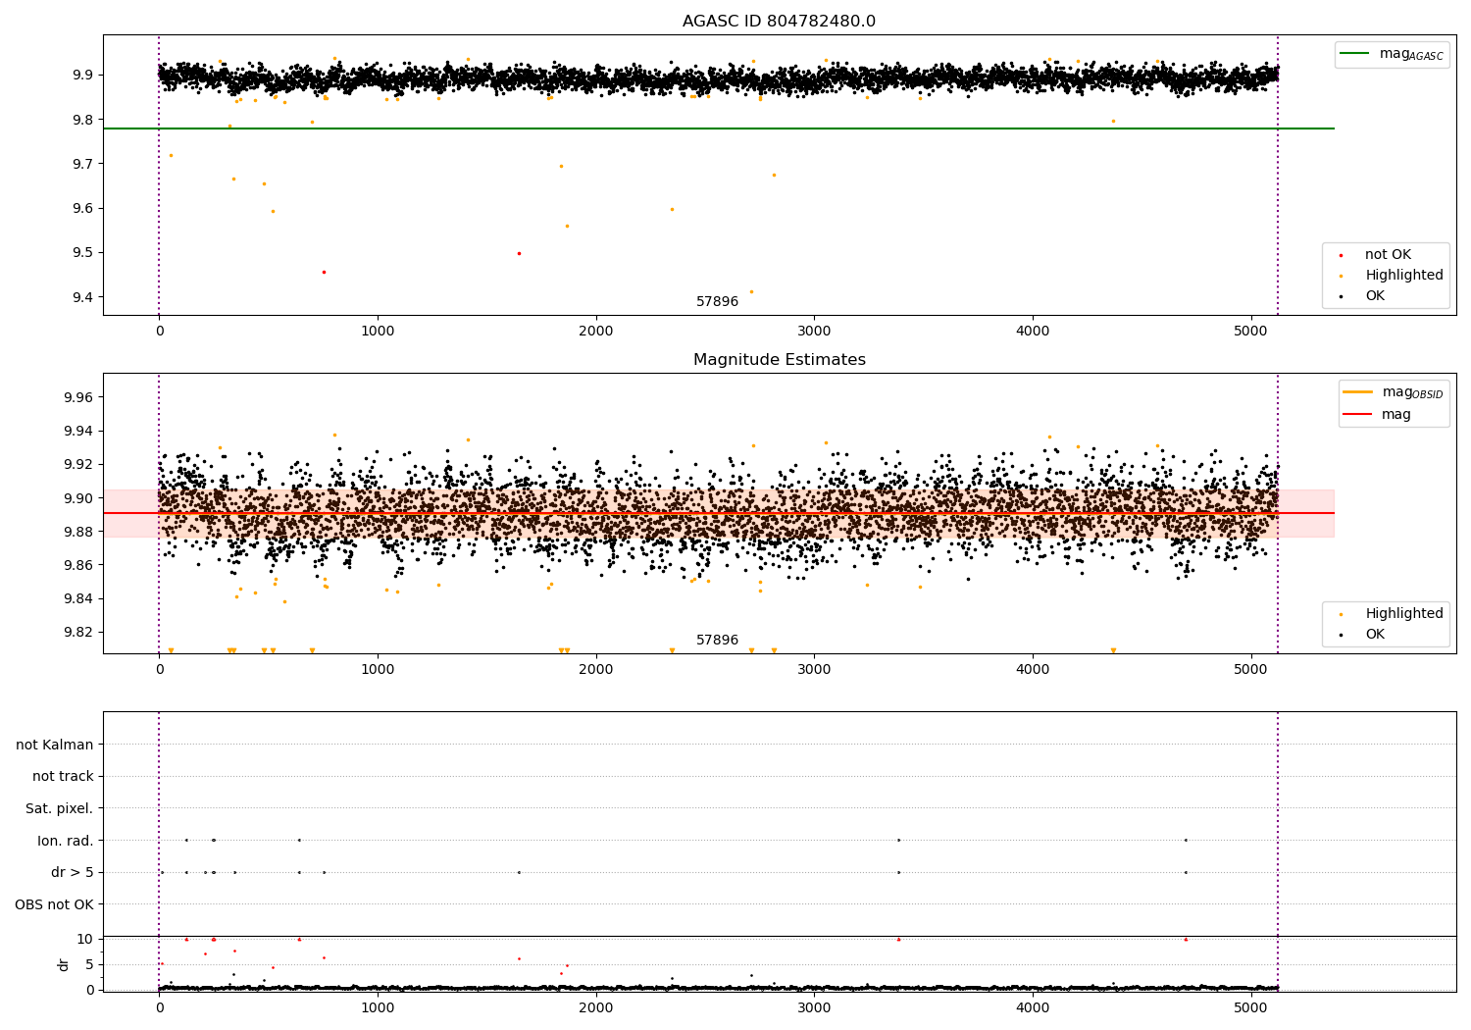Screen dimensions: 1471x1030
Task: Select 'Highlighted' legend entry in the top plot
Action: [x=1391, y=276]
